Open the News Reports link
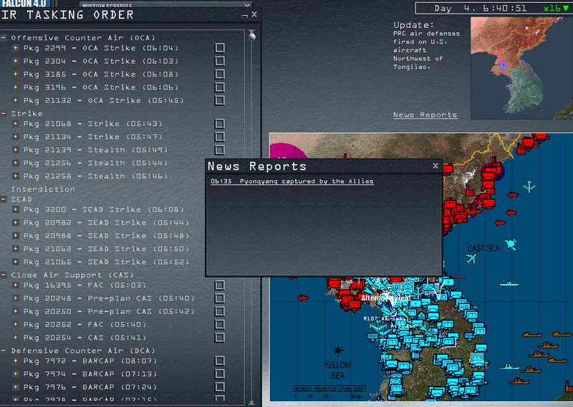The height and width of the screenshot is (407, 573). 425,115
